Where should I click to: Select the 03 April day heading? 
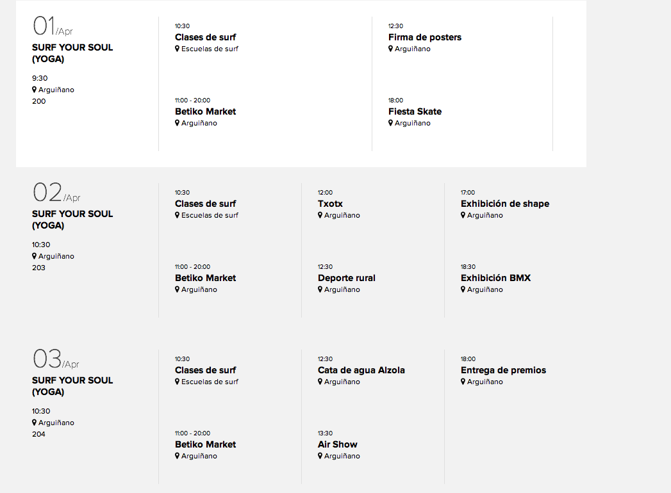click(x=56, y=360)
